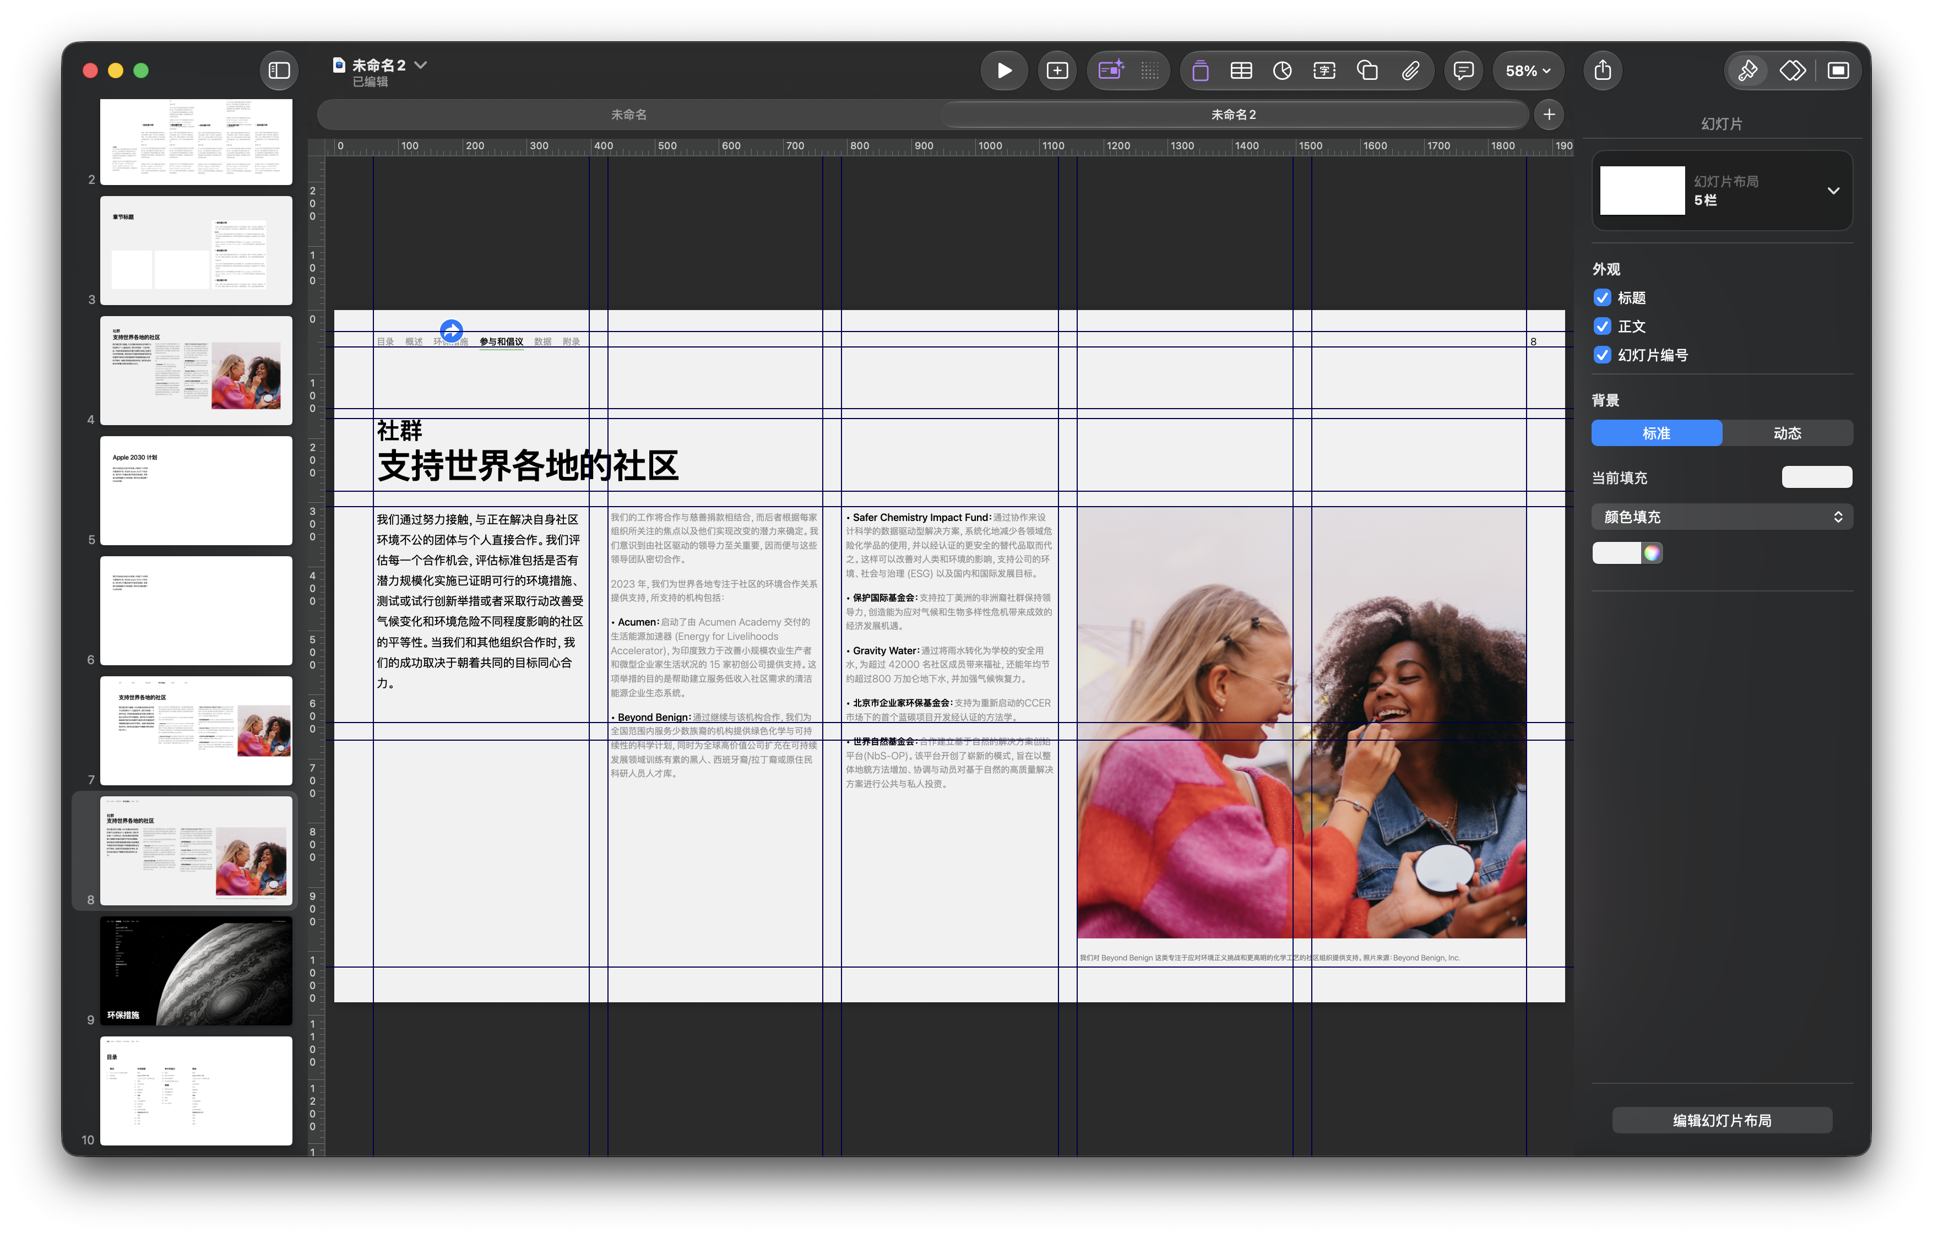Click the Acumen bullet paragraph

(x=713, y=658)
